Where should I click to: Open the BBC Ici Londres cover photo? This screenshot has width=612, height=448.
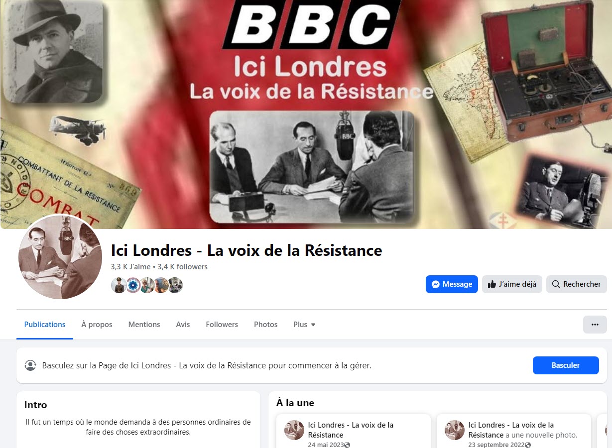pos(306,114)
